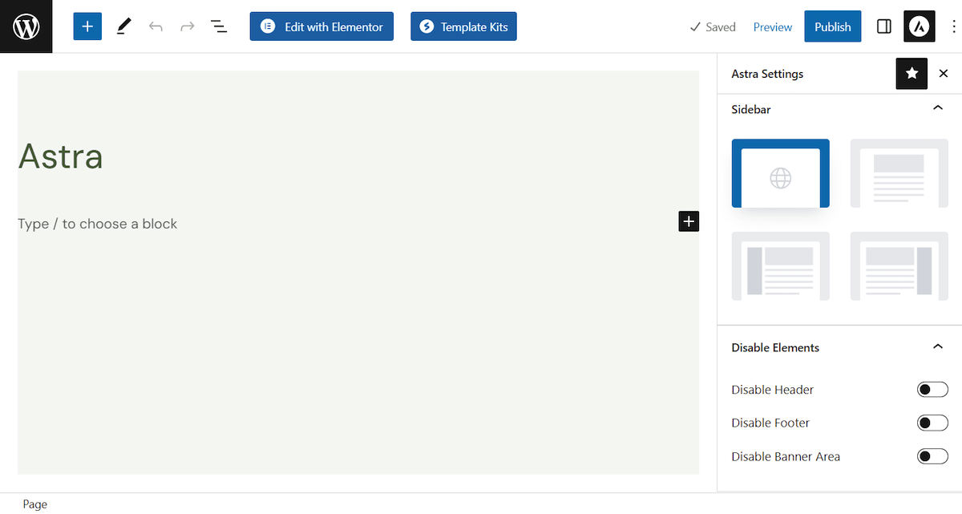Open the page Preview link
962x514 pixels.
772,26
